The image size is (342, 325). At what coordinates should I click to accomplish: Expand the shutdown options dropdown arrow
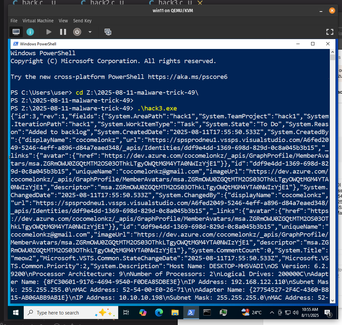click(x=90, y=32)
